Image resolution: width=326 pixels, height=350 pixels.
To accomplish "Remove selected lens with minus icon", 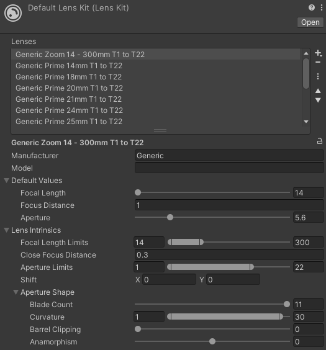I will [x=318, y=62].
